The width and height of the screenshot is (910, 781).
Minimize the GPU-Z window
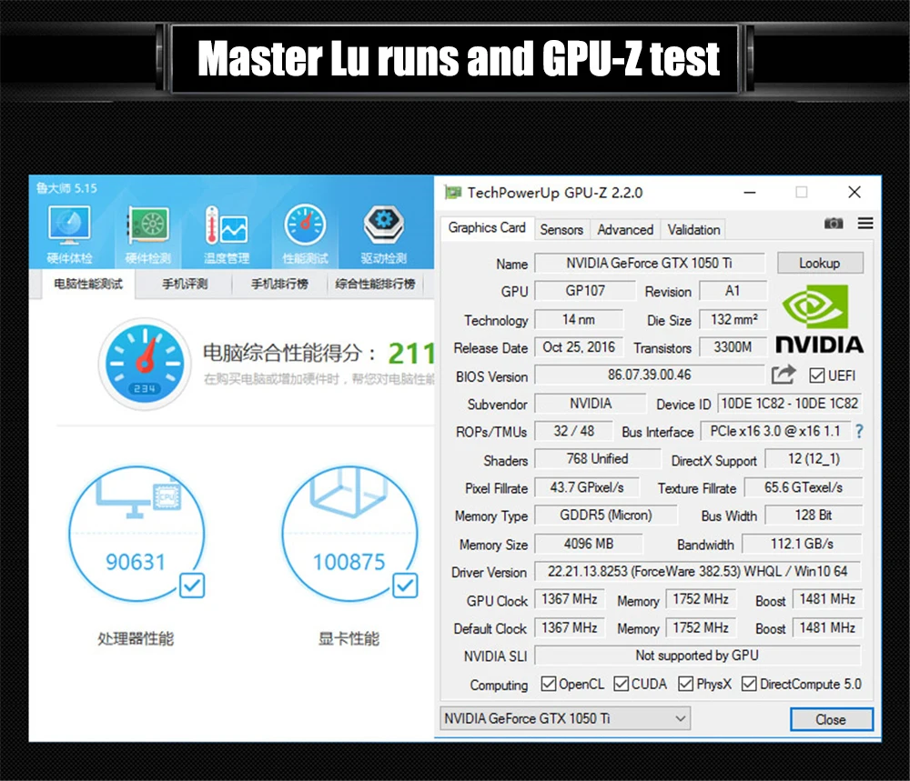tap(750, 192)
